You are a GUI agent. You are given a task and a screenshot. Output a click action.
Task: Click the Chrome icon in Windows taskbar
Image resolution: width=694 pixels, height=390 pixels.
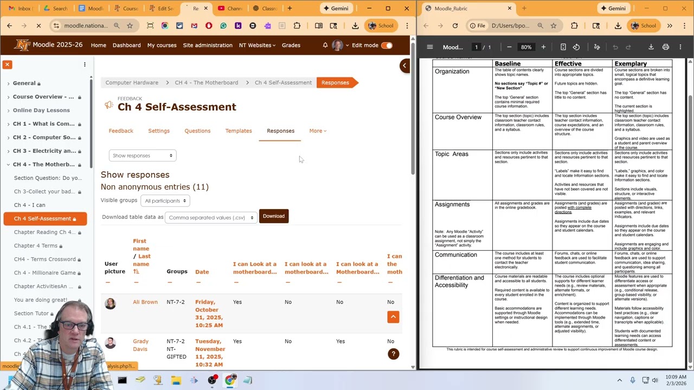(x=230, y=380)
